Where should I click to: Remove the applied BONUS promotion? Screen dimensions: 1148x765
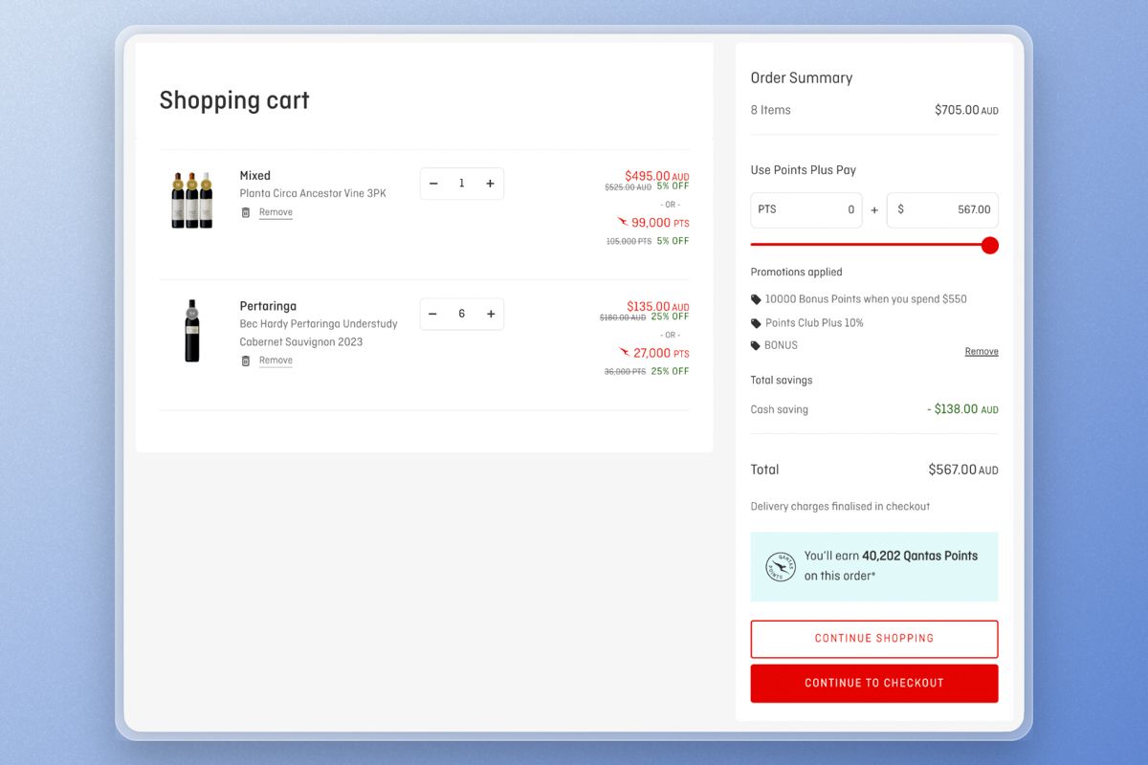pos(982,352)
